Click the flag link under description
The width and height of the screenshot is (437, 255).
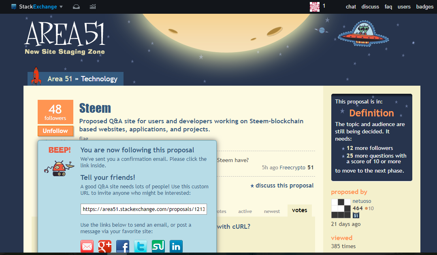83,138
